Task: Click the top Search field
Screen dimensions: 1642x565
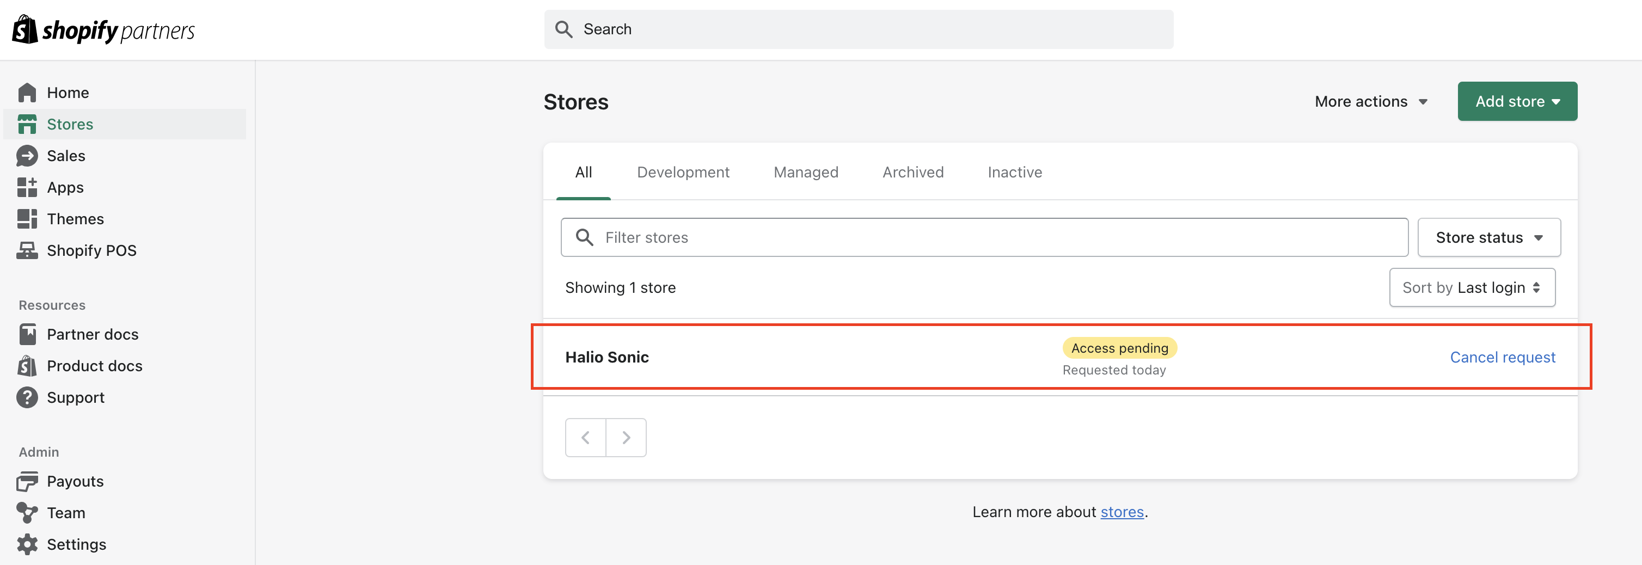Action: (859, 29)
